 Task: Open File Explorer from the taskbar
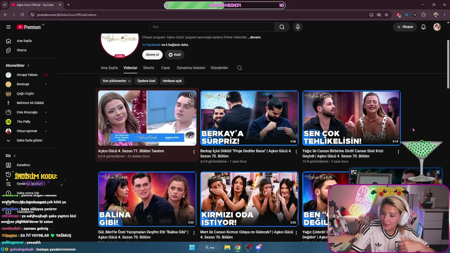227,247
